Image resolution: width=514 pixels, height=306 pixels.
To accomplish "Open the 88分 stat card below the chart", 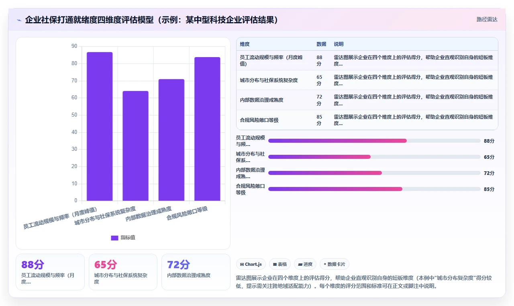I will (x=50, y=272).
